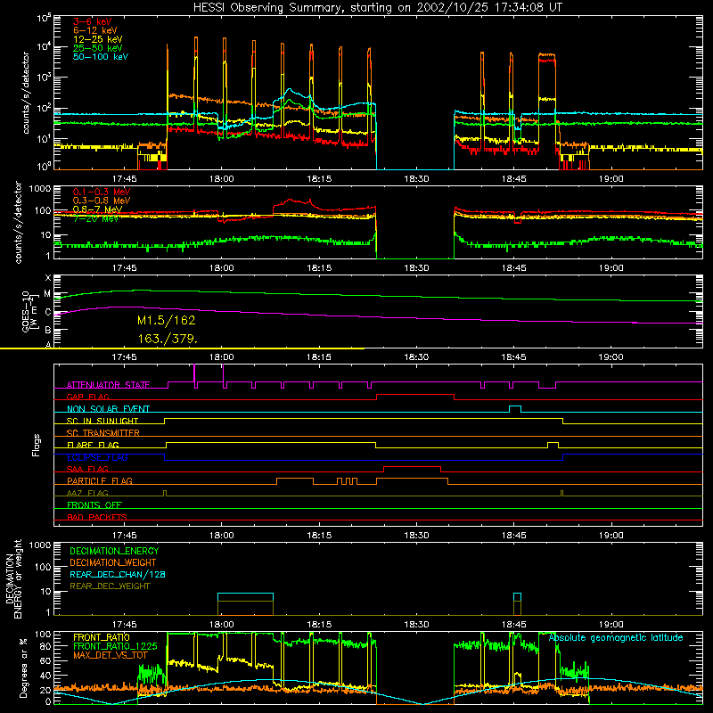Select the X class label on GOES axis

click(x=48, y=277)
